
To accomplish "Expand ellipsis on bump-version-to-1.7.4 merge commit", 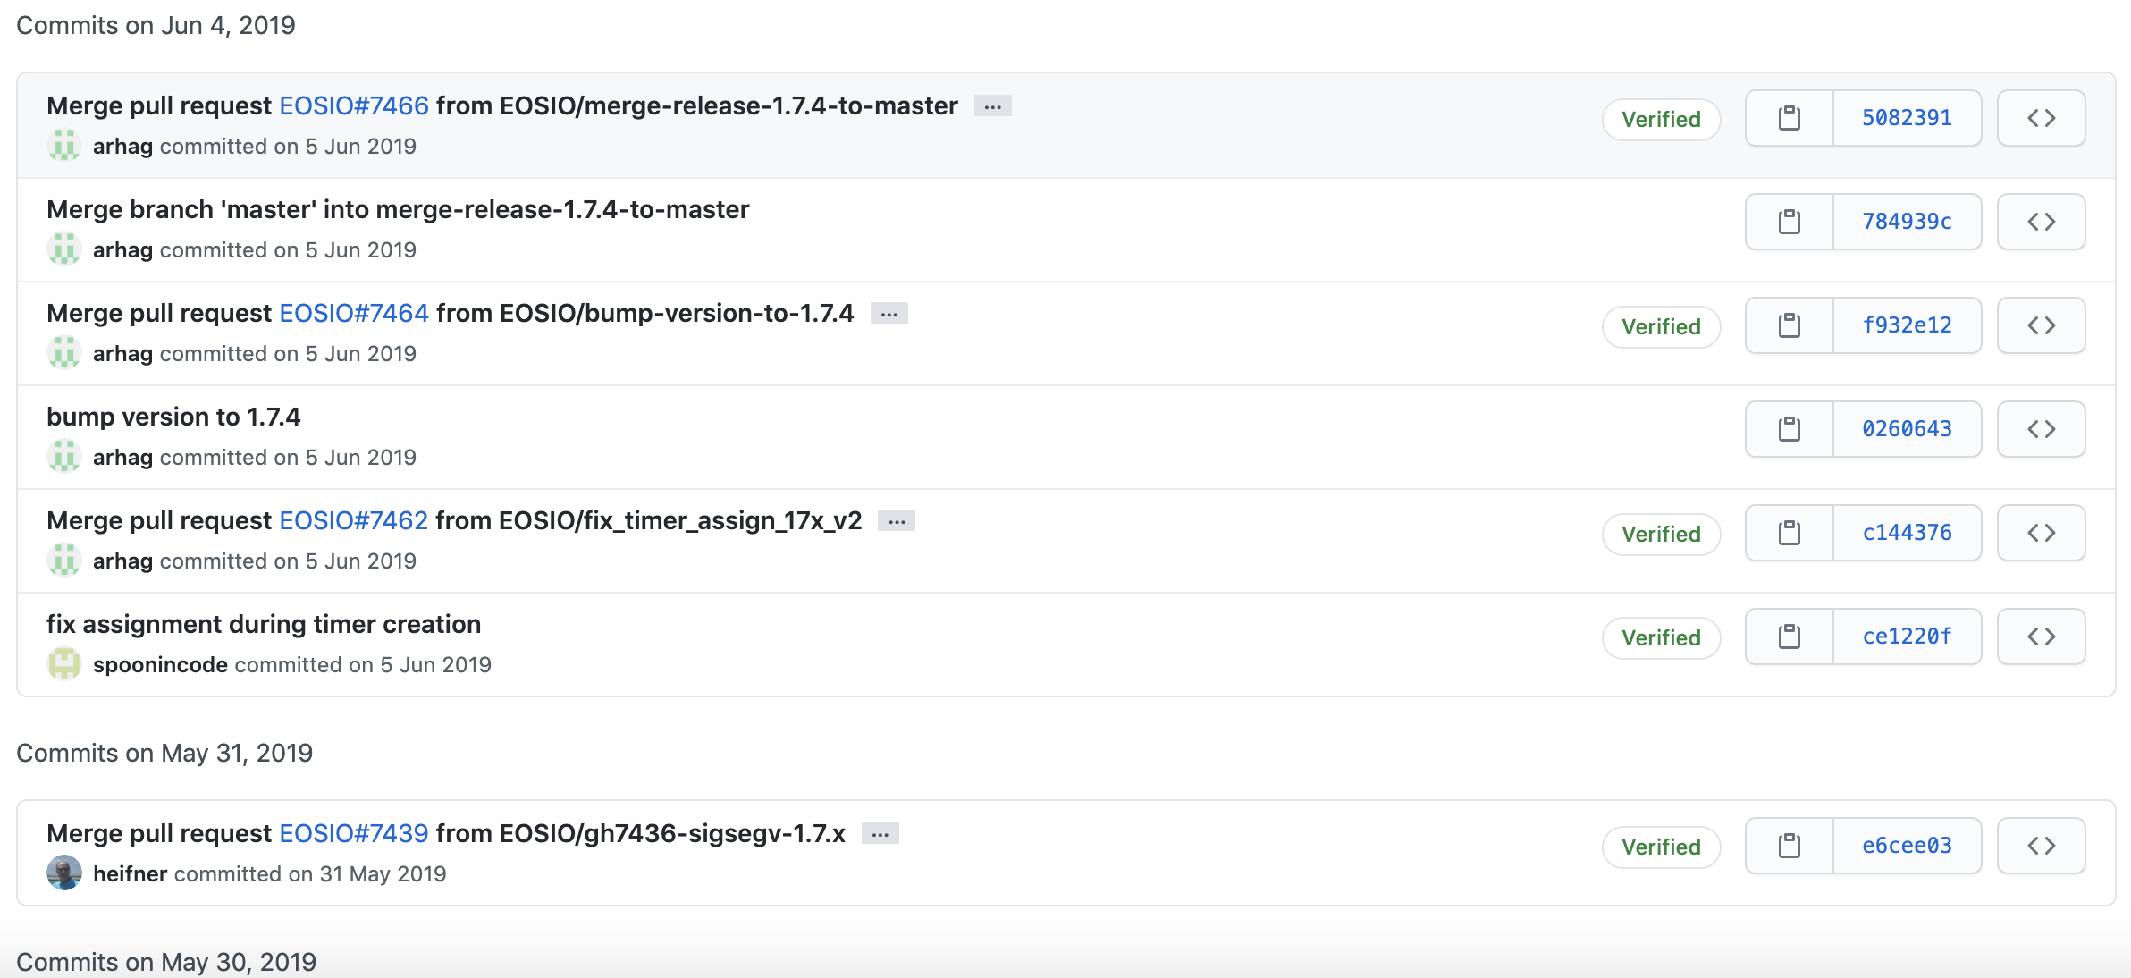I will coord(889,314).
